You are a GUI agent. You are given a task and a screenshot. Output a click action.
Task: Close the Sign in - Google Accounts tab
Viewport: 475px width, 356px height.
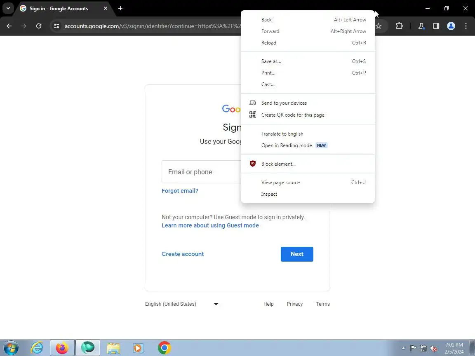[x=106, y=9]
